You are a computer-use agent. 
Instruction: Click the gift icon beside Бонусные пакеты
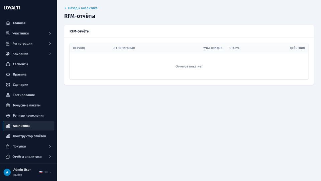[8, 105]
